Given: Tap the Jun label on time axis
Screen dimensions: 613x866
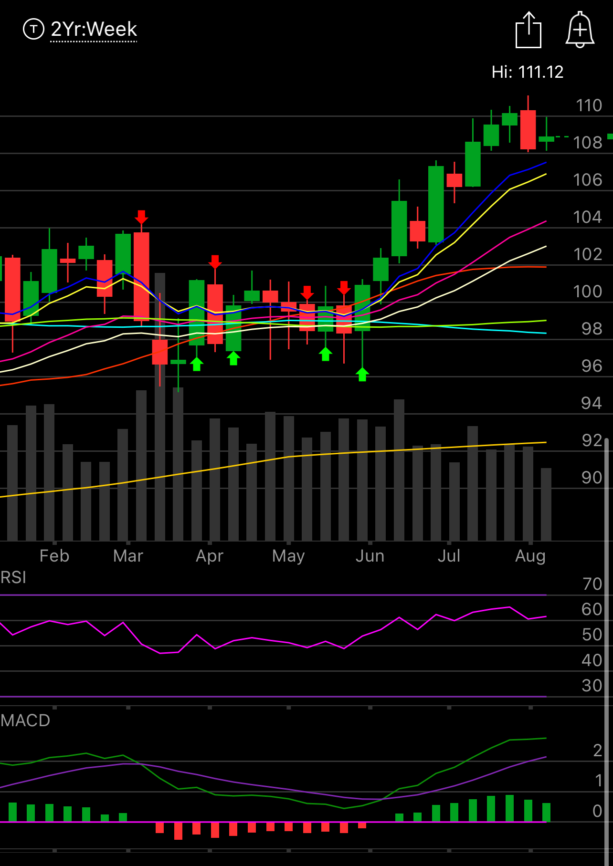Looking at the screenshot, I should [x=370, y=556].
